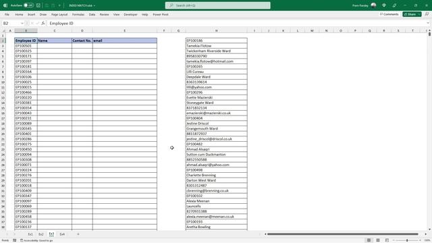Click the Enter checkmark icon in formula bar

[x=38, y=24]
